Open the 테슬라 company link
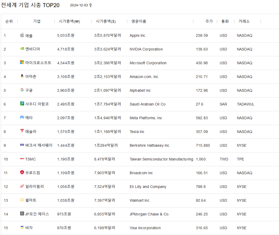This screenshot has height=235, width=279. coord(31,132)
